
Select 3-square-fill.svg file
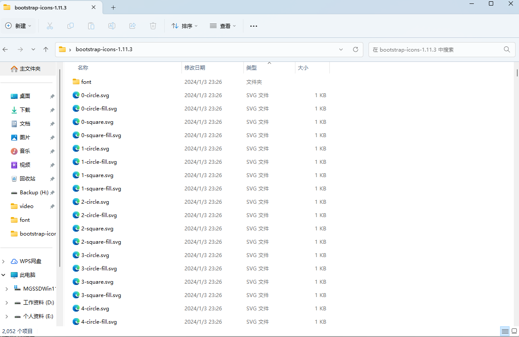201,295
